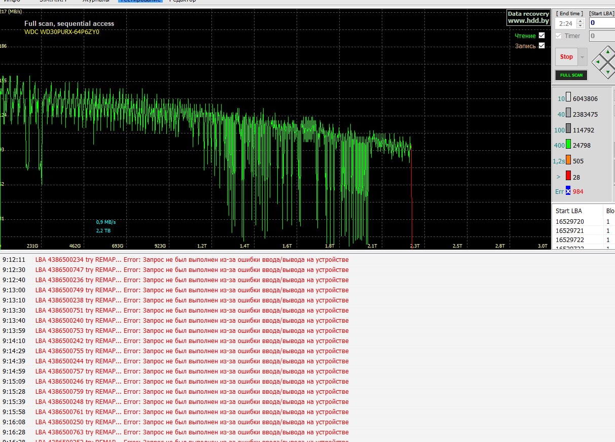Click the light gray 40 ms block swatch
615x442 pixels.
click(568, 113)
